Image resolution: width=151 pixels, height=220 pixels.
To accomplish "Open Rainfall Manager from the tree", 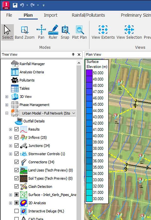I will [32, 64].
